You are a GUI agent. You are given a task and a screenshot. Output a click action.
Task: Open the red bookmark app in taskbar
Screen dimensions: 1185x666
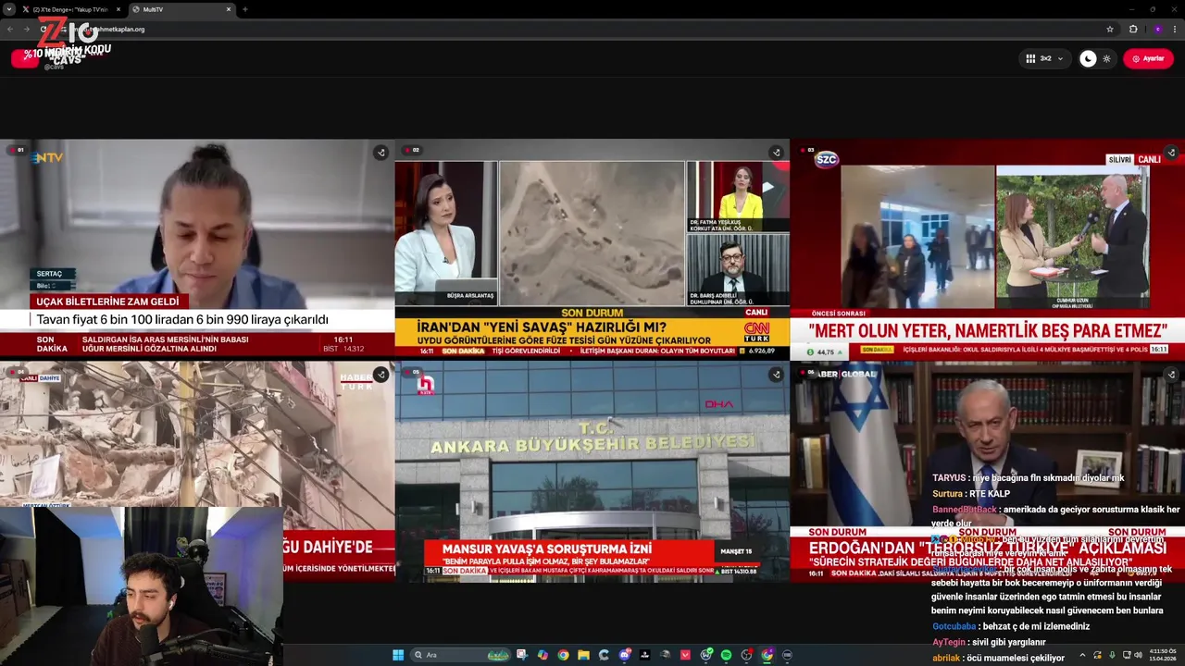685,655
